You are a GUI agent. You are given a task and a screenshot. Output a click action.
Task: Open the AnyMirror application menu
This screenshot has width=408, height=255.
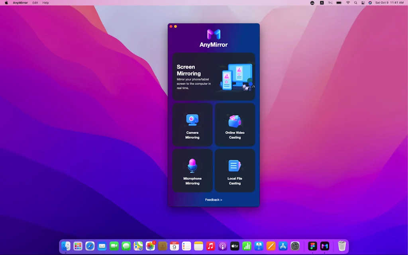click(20, 3)
